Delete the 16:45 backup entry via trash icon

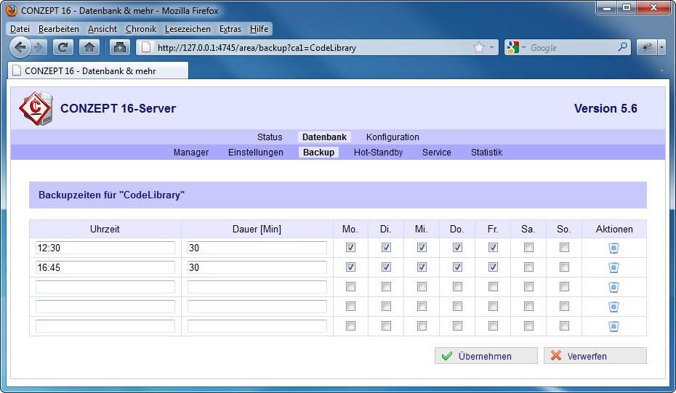[613, 267]
